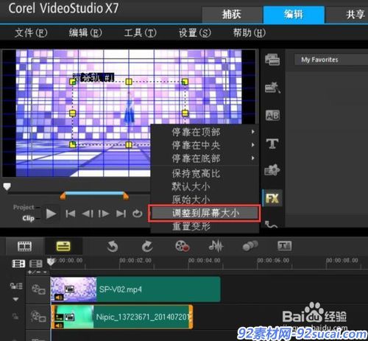The image size is (368, 341).
Task: Click the video track icon for SP-V02.mp4
Action: [38, 289]
